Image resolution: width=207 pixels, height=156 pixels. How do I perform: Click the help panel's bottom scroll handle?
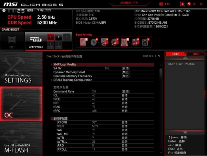(185, 132)
